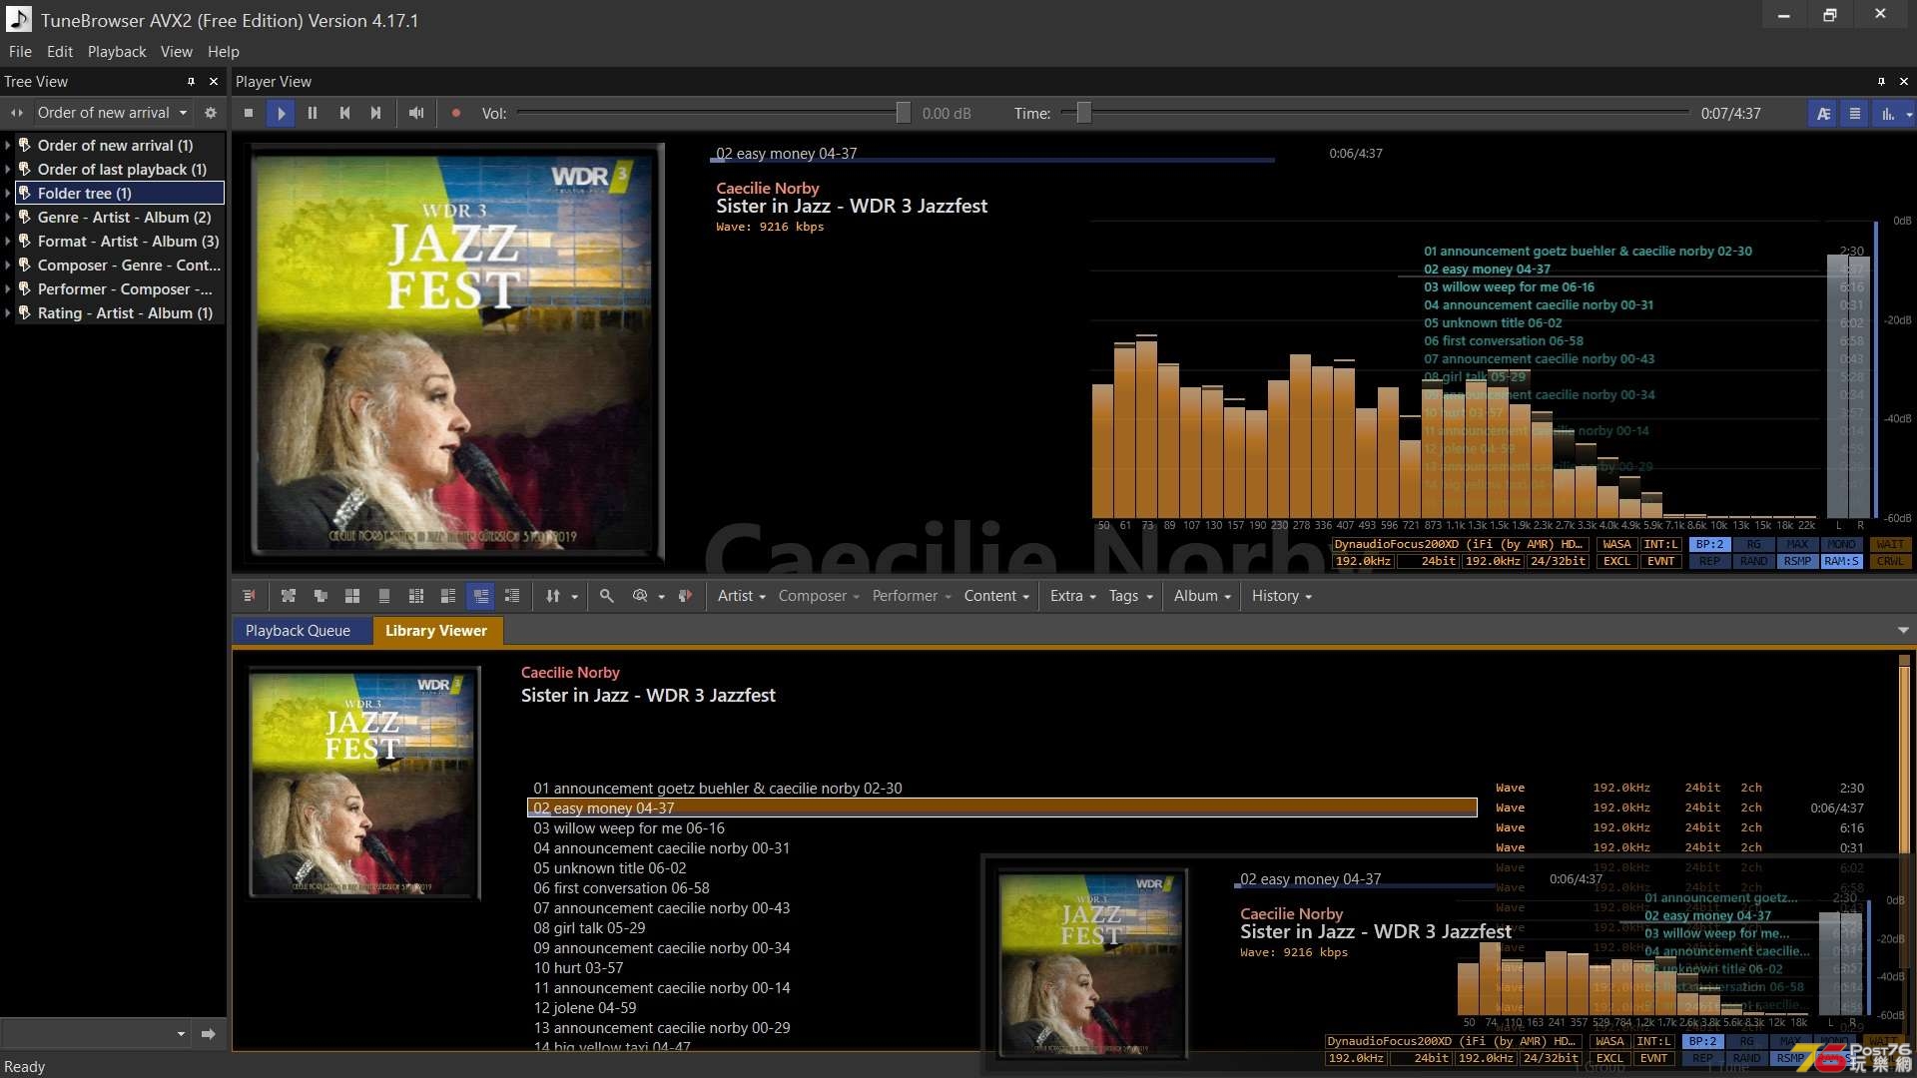1917x1078 pixels.
Task: Toggle the MAX indicator
Action: (x=1797, y=545)
